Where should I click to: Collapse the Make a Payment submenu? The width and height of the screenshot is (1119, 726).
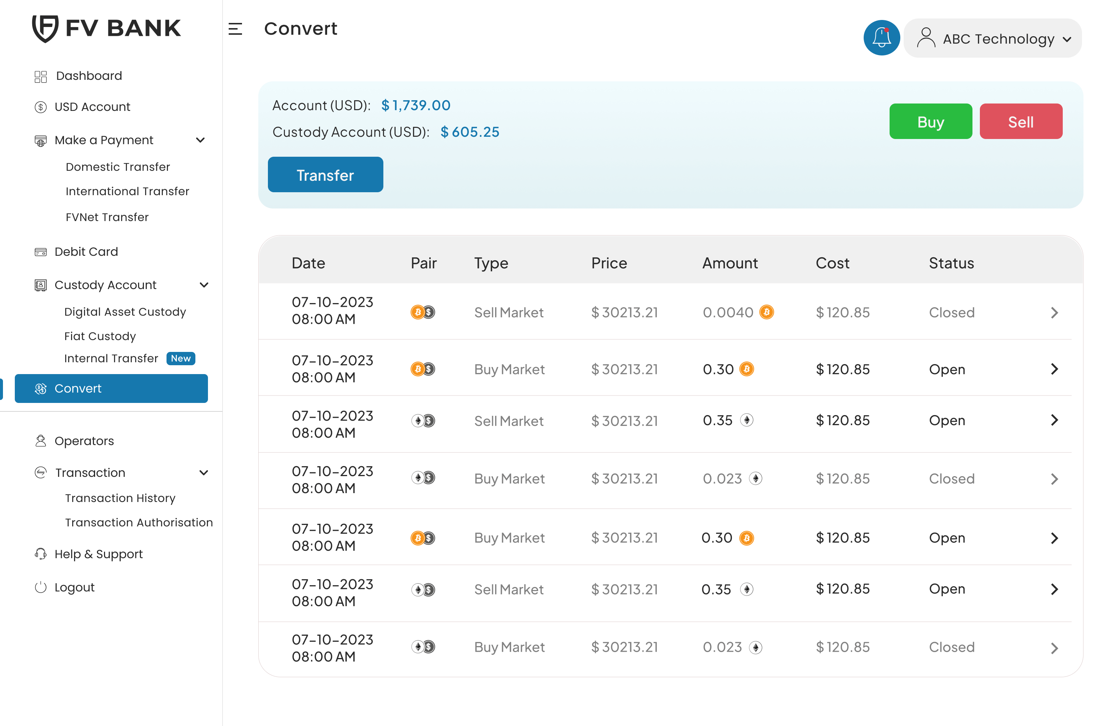tap(200, 140)
